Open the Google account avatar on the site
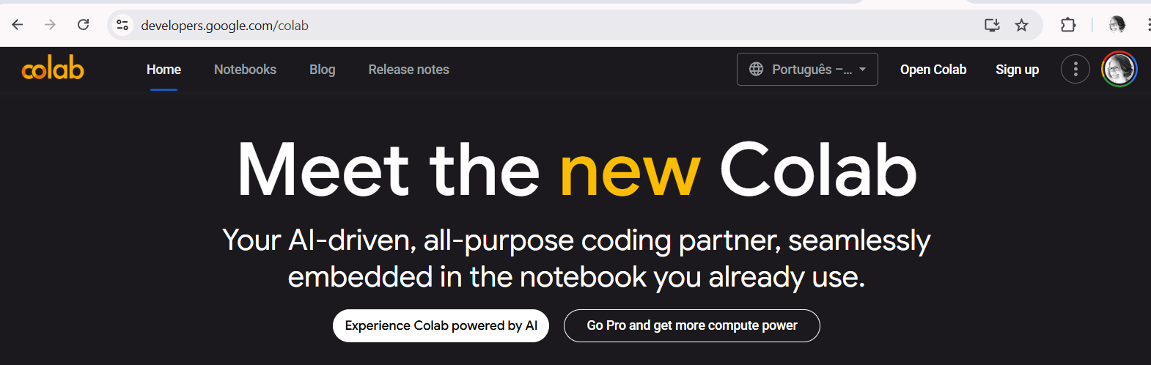Image resolution: width=1151 pixels, height=365 pixels. click(x=1119, y=70)
